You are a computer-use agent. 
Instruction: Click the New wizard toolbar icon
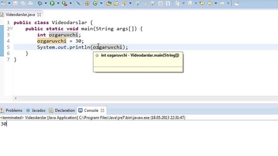point(3,3)
